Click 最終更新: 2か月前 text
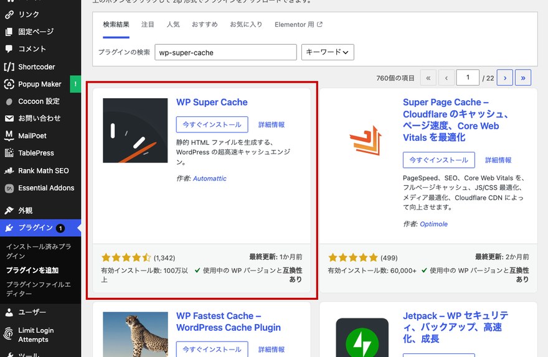Viewport: 548px width, 357px height. pyautogui.click(x=502, y=257)
